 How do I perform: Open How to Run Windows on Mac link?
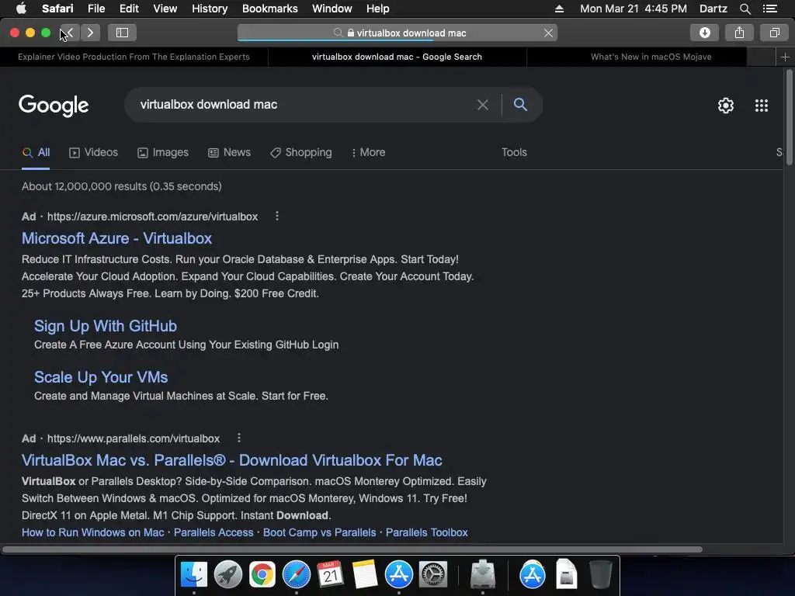click(93, 532)
